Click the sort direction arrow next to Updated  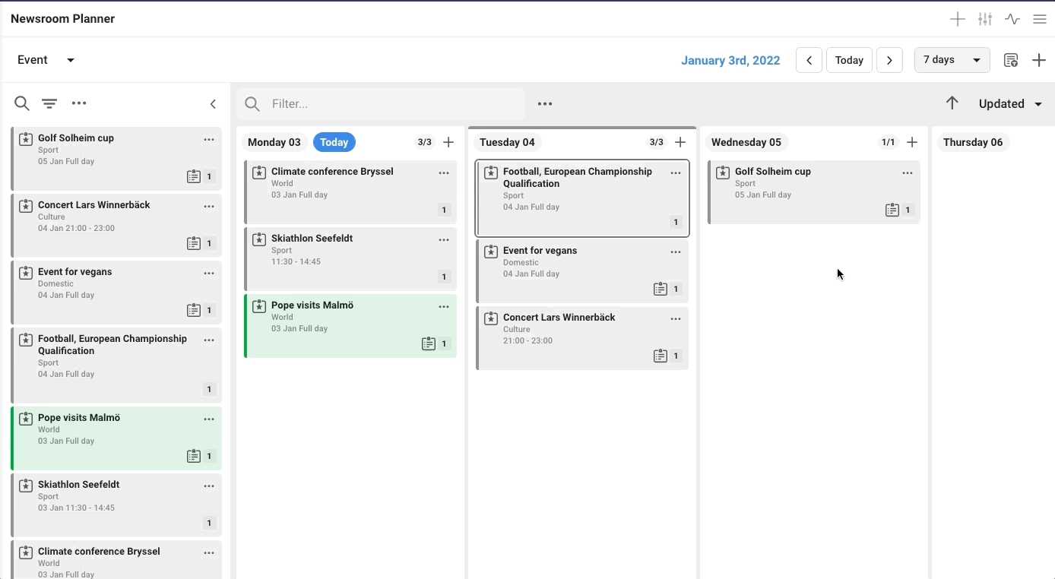coord(952,103)
